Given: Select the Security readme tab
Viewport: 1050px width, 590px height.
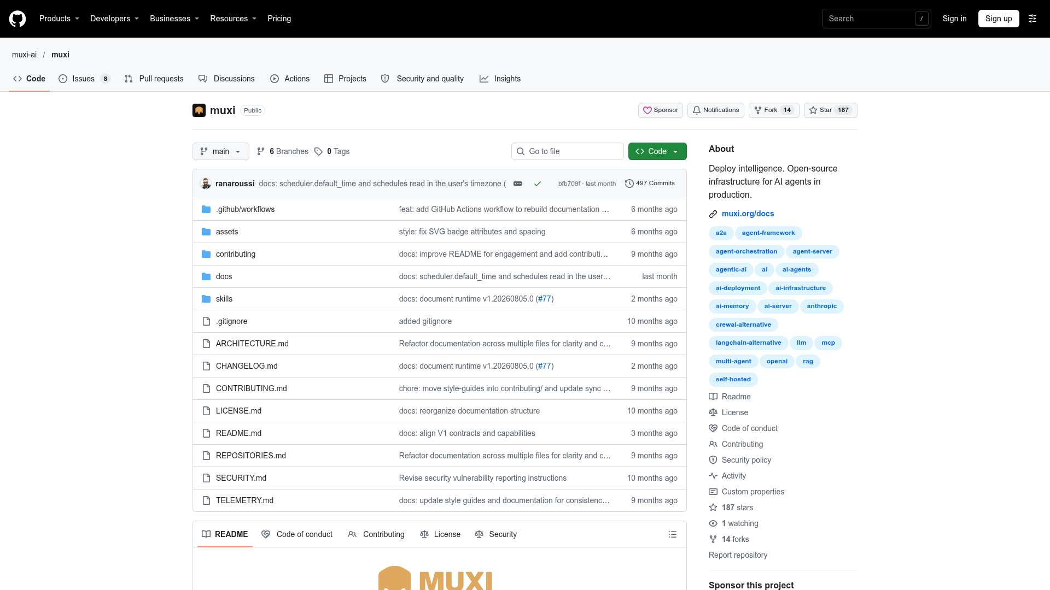Looking at the screenshot, I should (496, 534).
